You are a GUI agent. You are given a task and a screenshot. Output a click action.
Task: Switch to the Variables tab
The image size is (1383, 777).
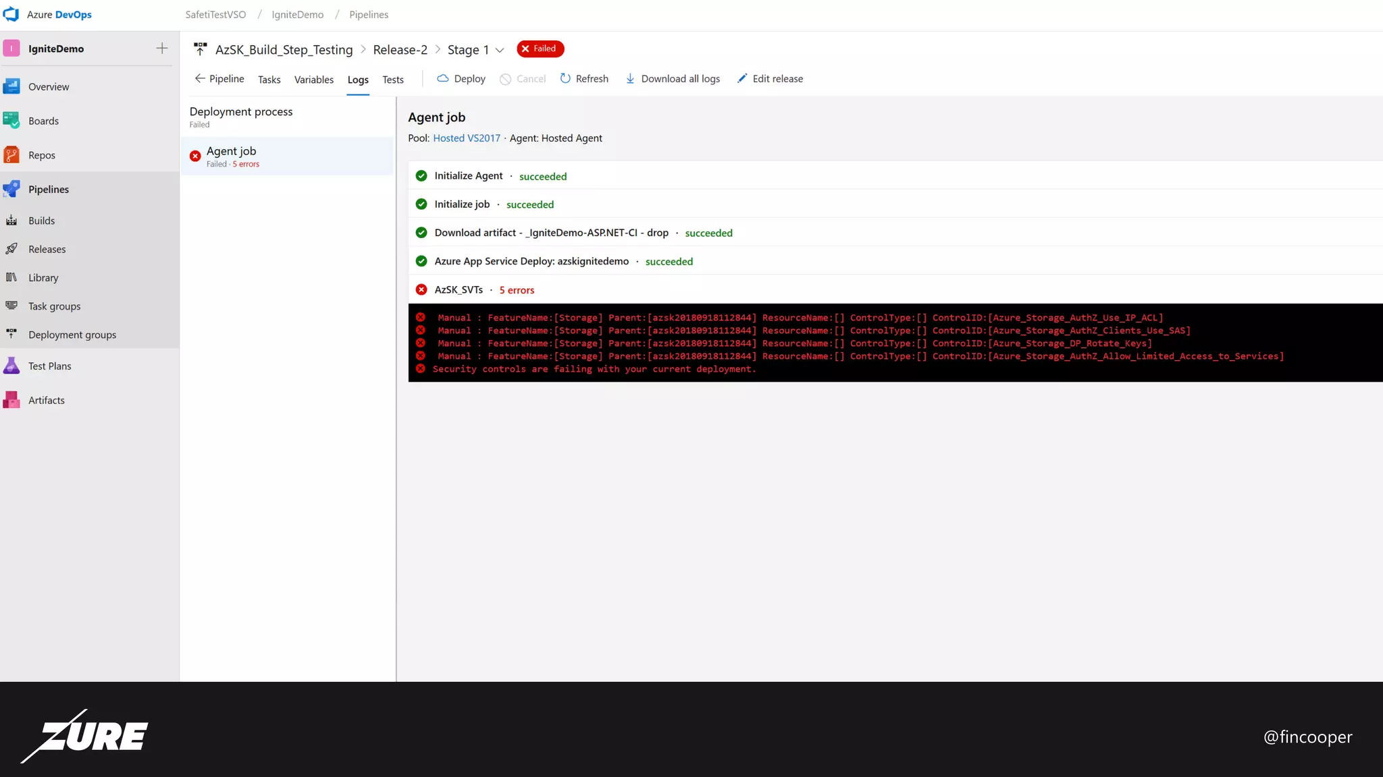(313, 80)
